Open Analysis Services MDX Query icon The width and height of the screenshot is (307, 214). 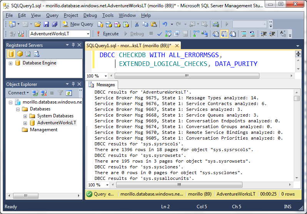point(108,24)
